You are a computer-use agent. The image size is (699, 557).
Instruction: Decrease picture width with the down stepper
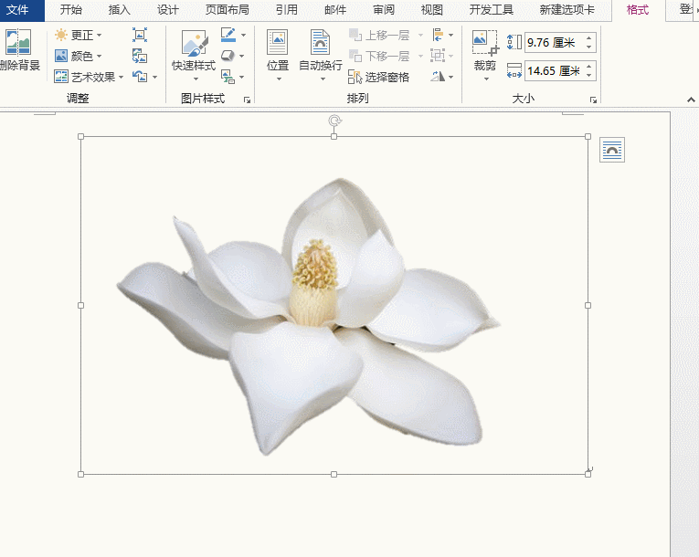coord(589,75)
